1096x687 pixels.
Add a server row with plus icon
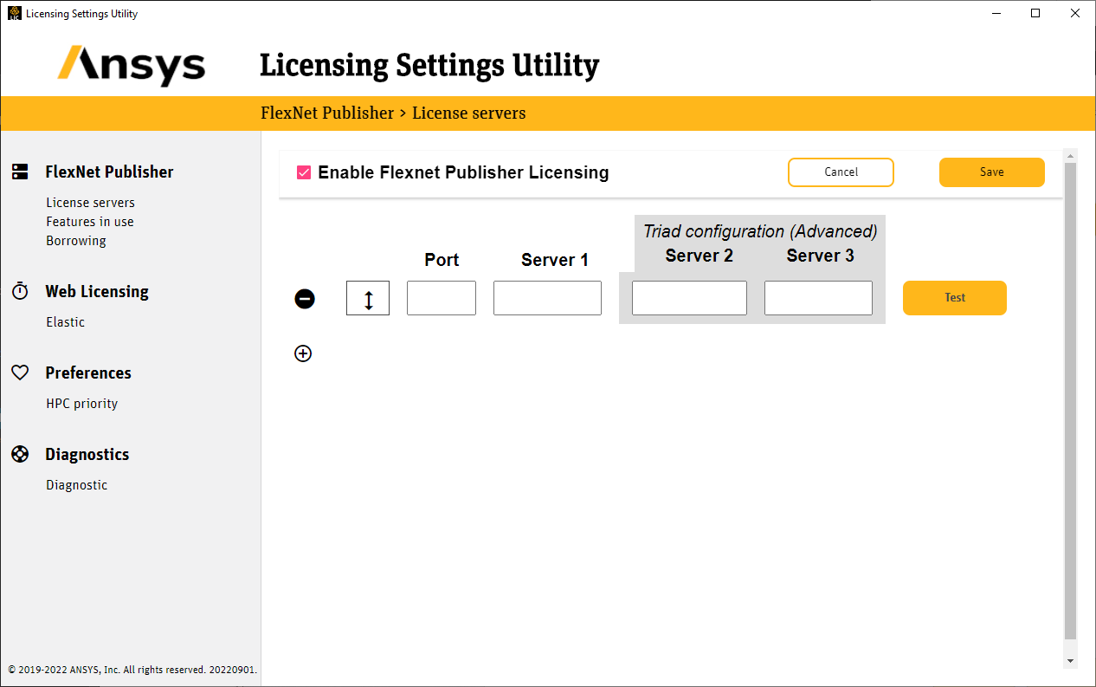coord(303,353)
